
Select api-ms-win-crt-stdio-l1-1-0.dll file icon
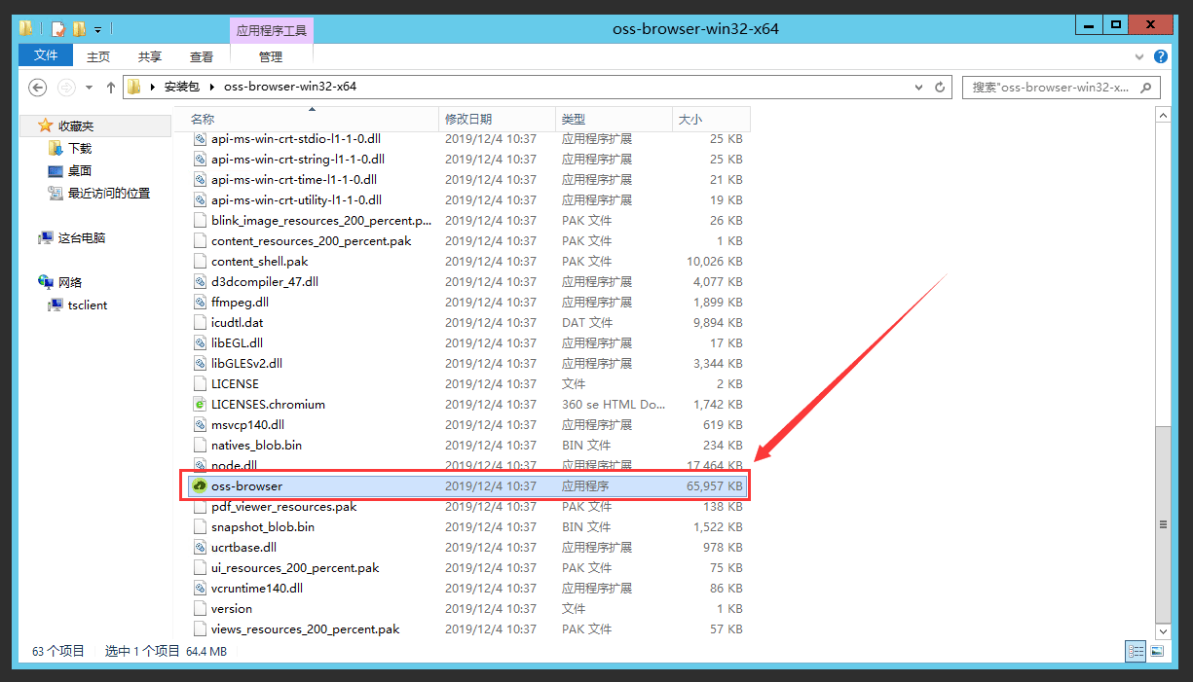pyautogui.click(x=200, y=138)
